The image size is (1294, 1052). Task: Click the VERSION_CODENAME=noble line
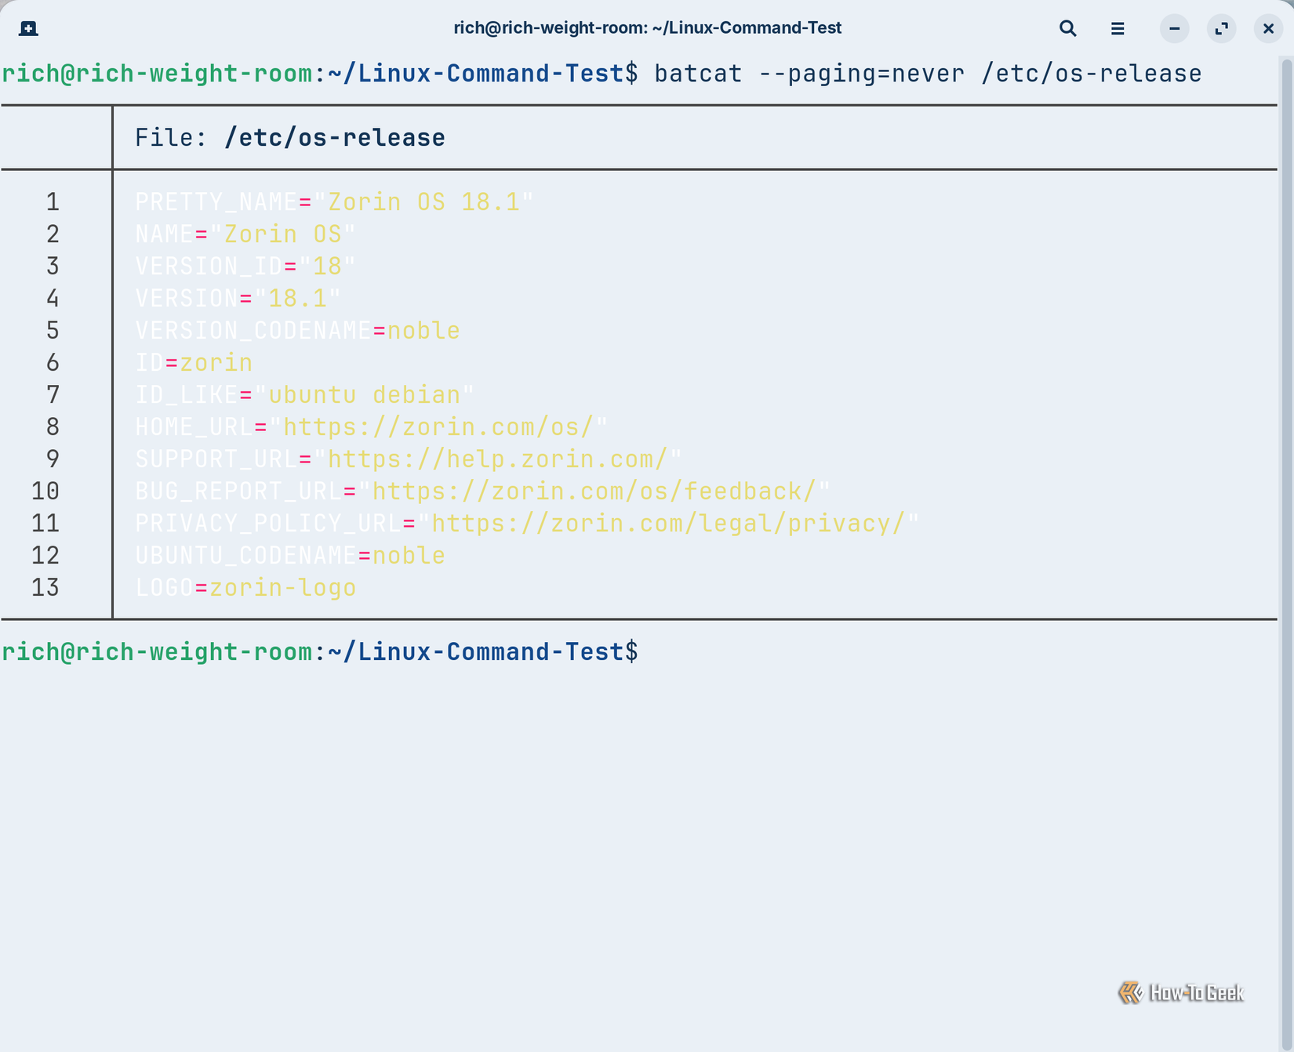tap(297, 331)
